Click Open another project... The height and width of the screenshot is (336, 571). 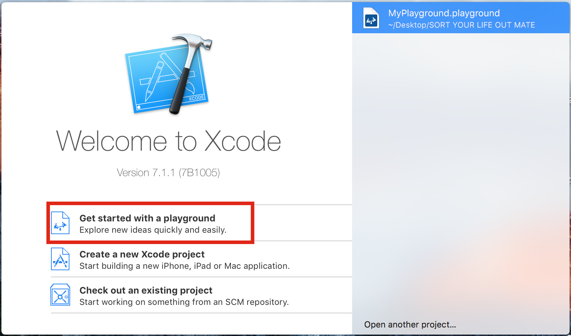410,324
